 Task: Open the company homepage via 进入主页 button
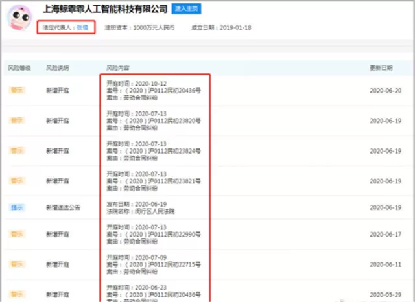coord(186,8)
